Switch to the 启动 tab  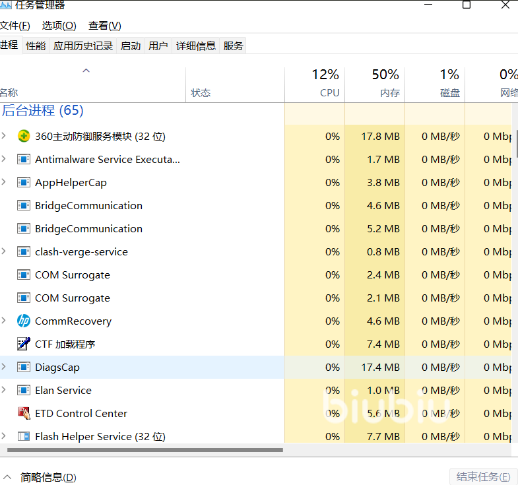click(130, 46)
